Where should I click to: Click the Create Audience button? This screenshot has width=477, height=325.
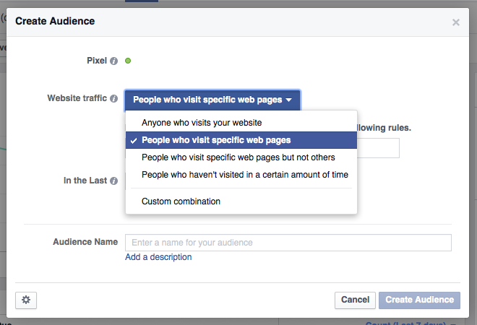pos(418,300)
